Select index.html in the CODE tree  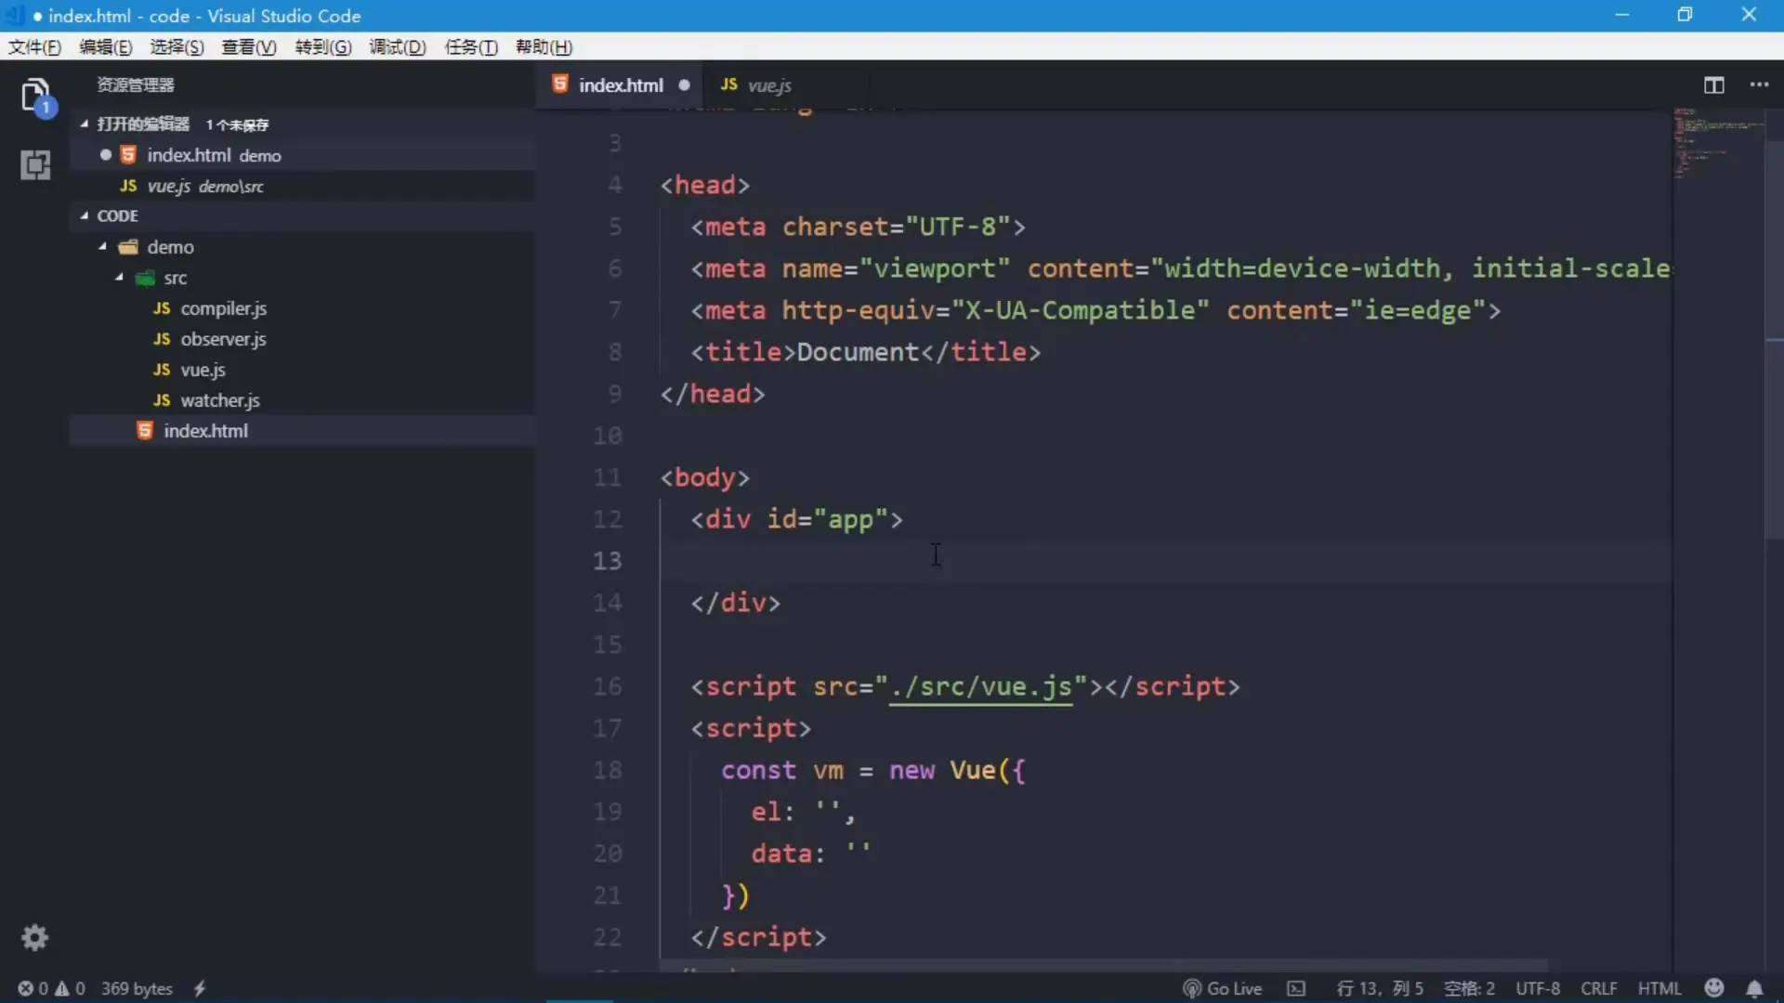302,431
